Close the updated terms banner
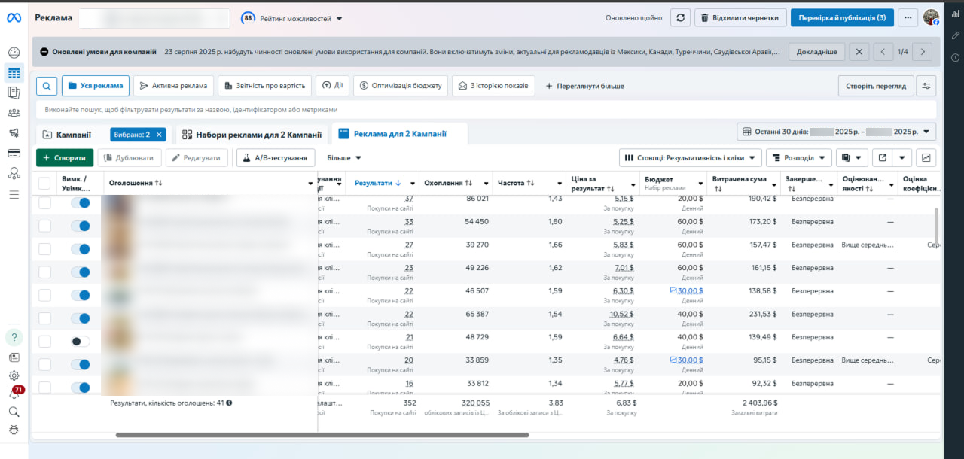The image size is (964, 459). click(x=859, y=52)
